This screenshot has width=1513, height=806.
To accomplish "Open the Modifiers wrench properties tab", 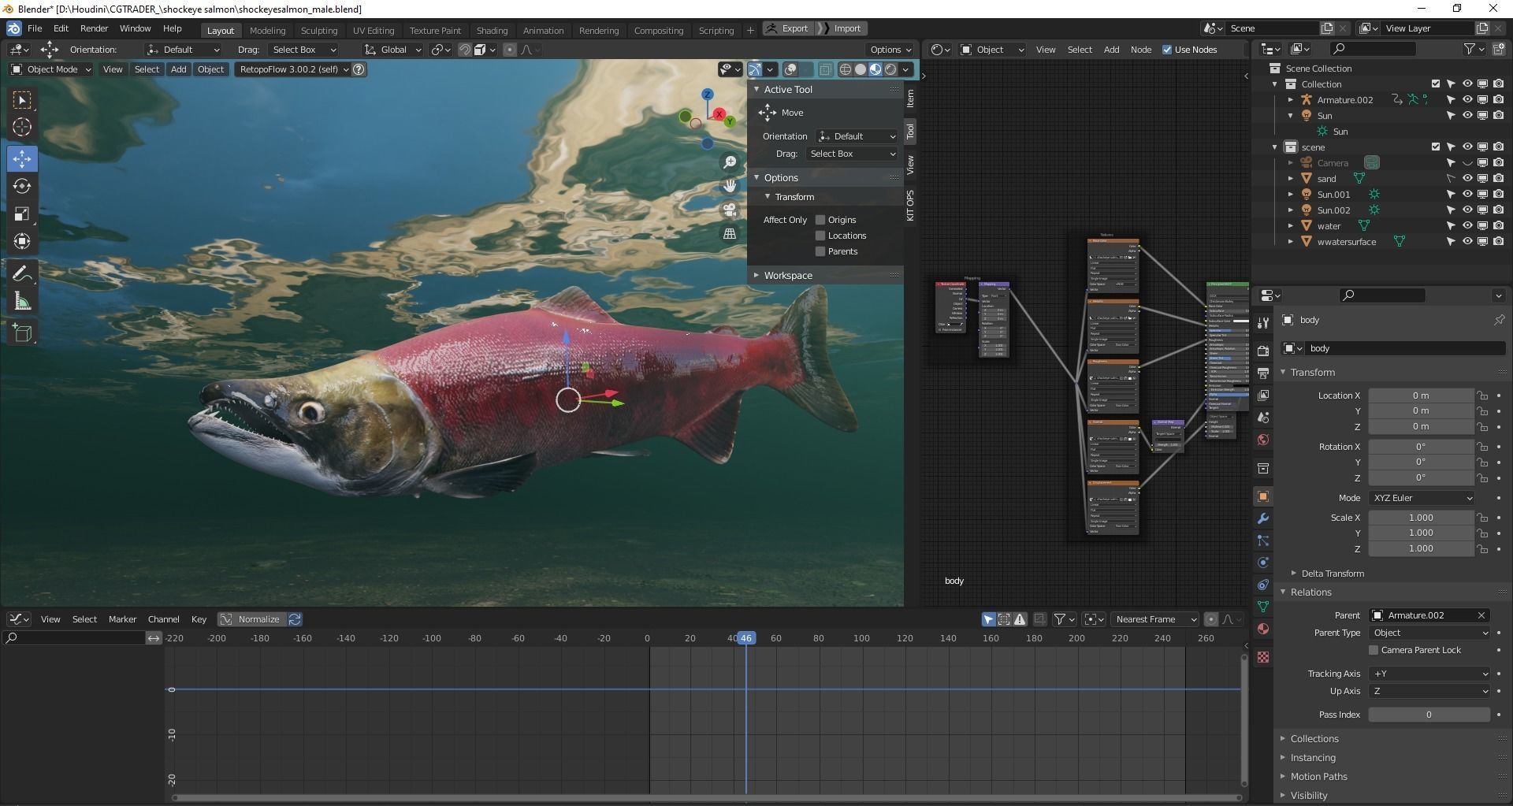I will [x=1263, y=518].
